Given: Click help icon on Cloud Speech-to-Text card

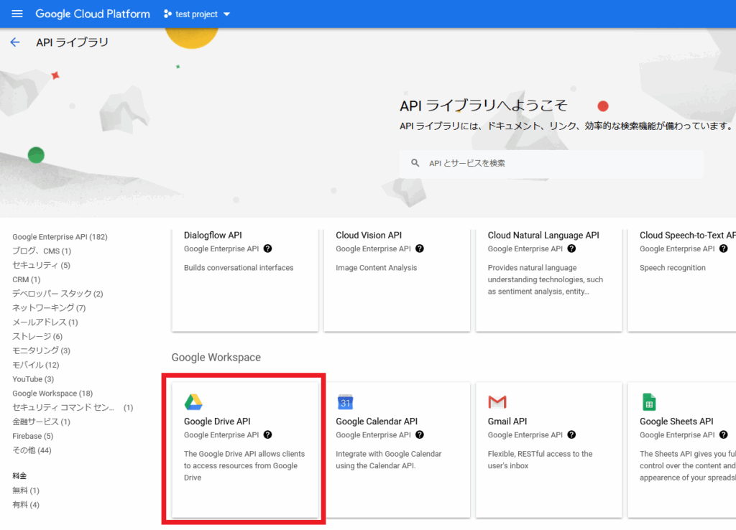Looking at the screenshot, I should pos(723,248).
